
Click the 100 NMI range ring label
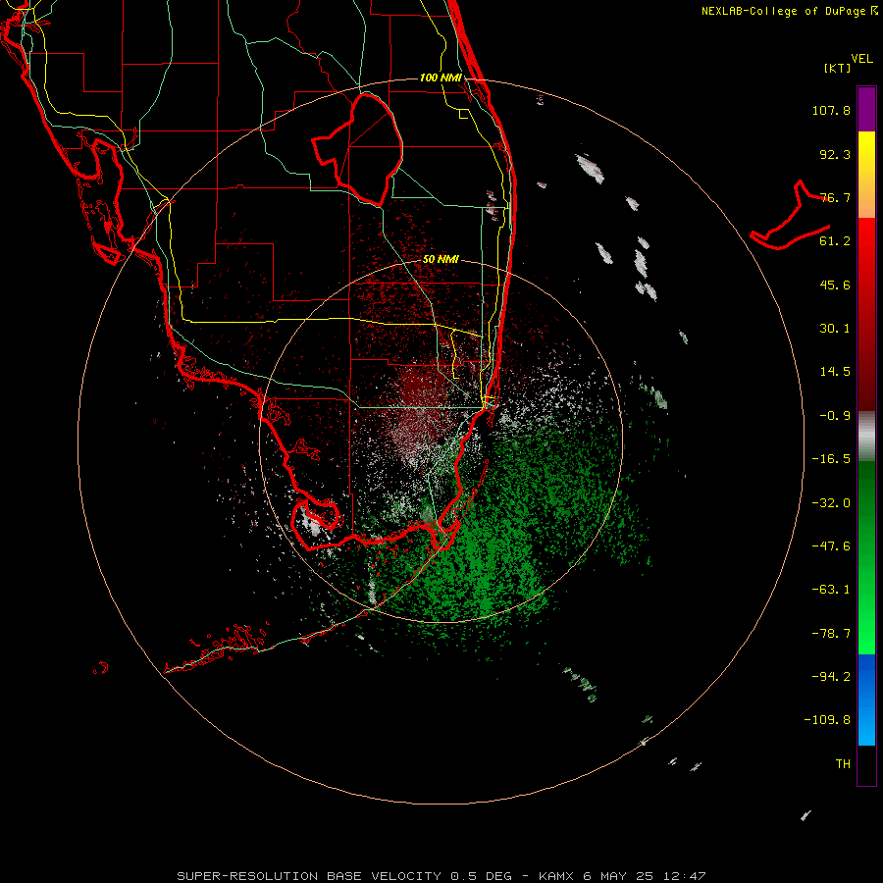click(x=441, y=78)
